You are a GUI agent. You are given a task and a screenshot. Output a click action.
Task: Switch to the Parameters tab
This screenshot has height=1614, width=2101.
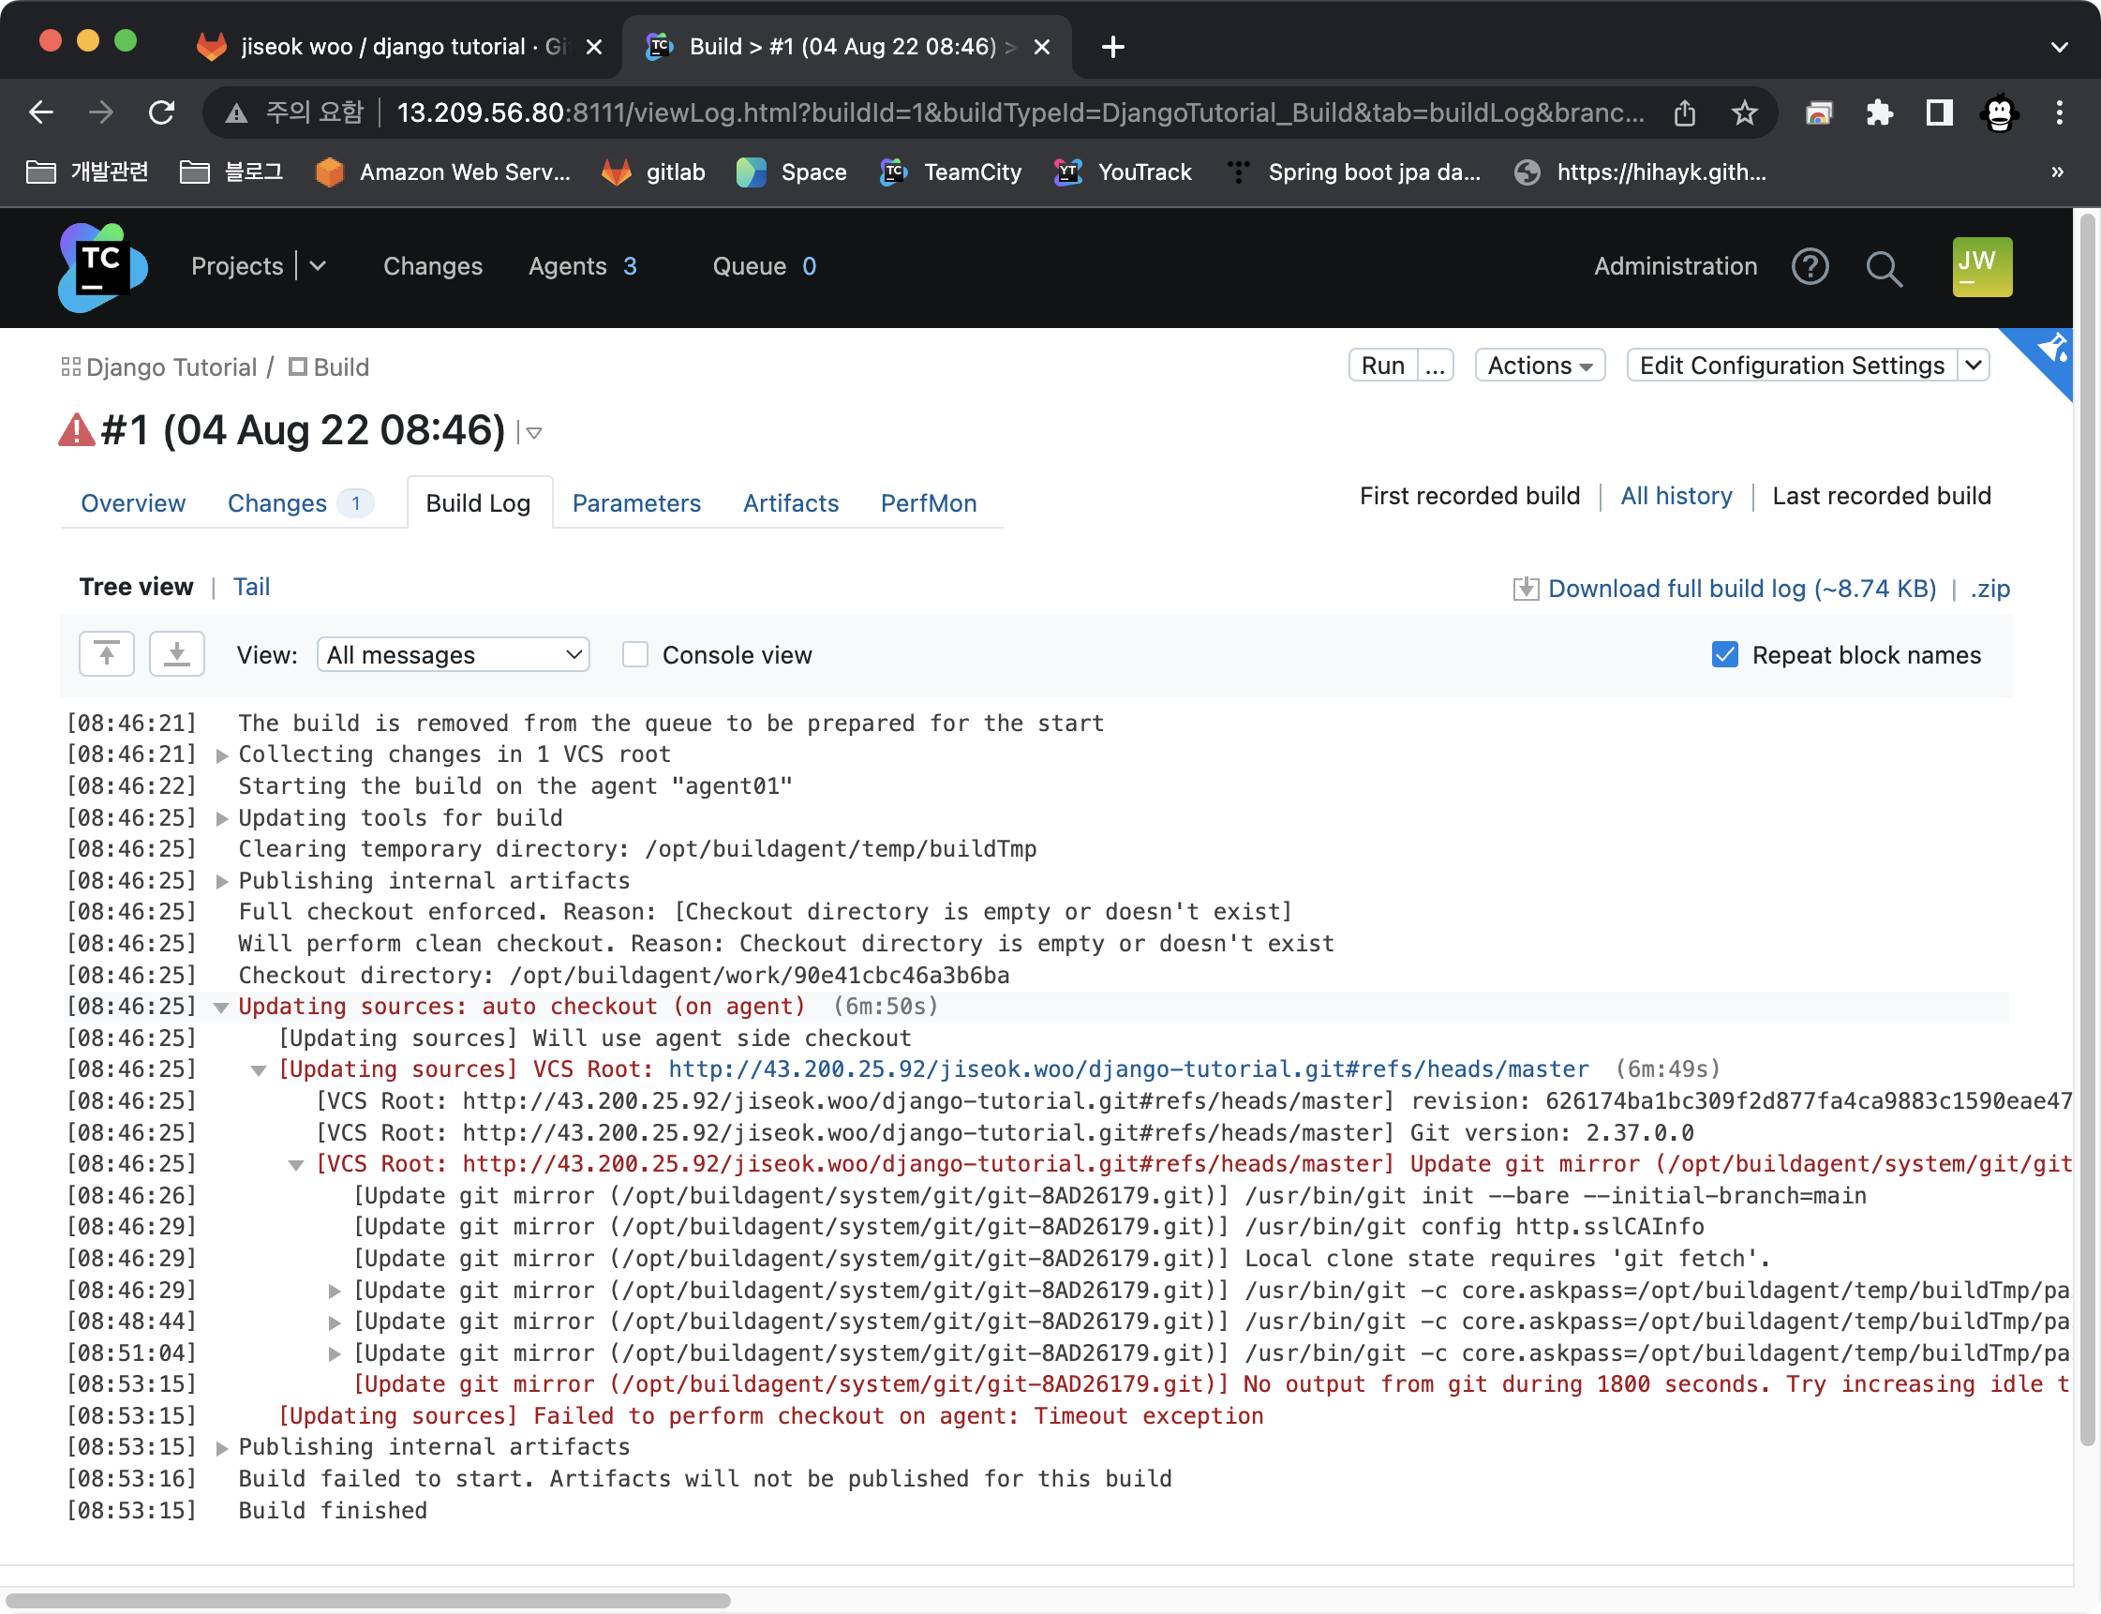[x=636, y=503]
